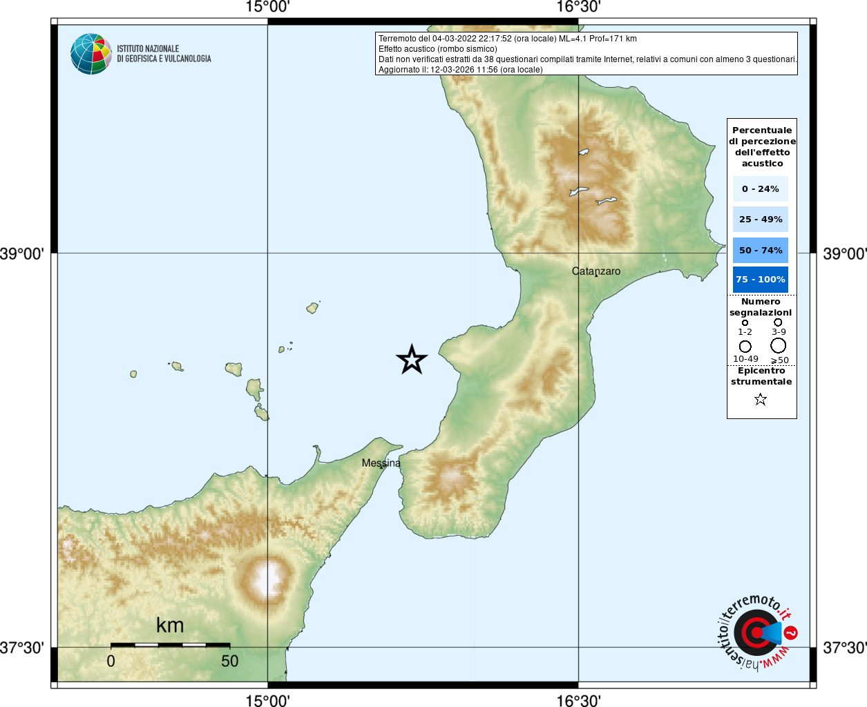Screen dimensions: 867x707
Task: Click the km scale bar
Action: point(170,645)
